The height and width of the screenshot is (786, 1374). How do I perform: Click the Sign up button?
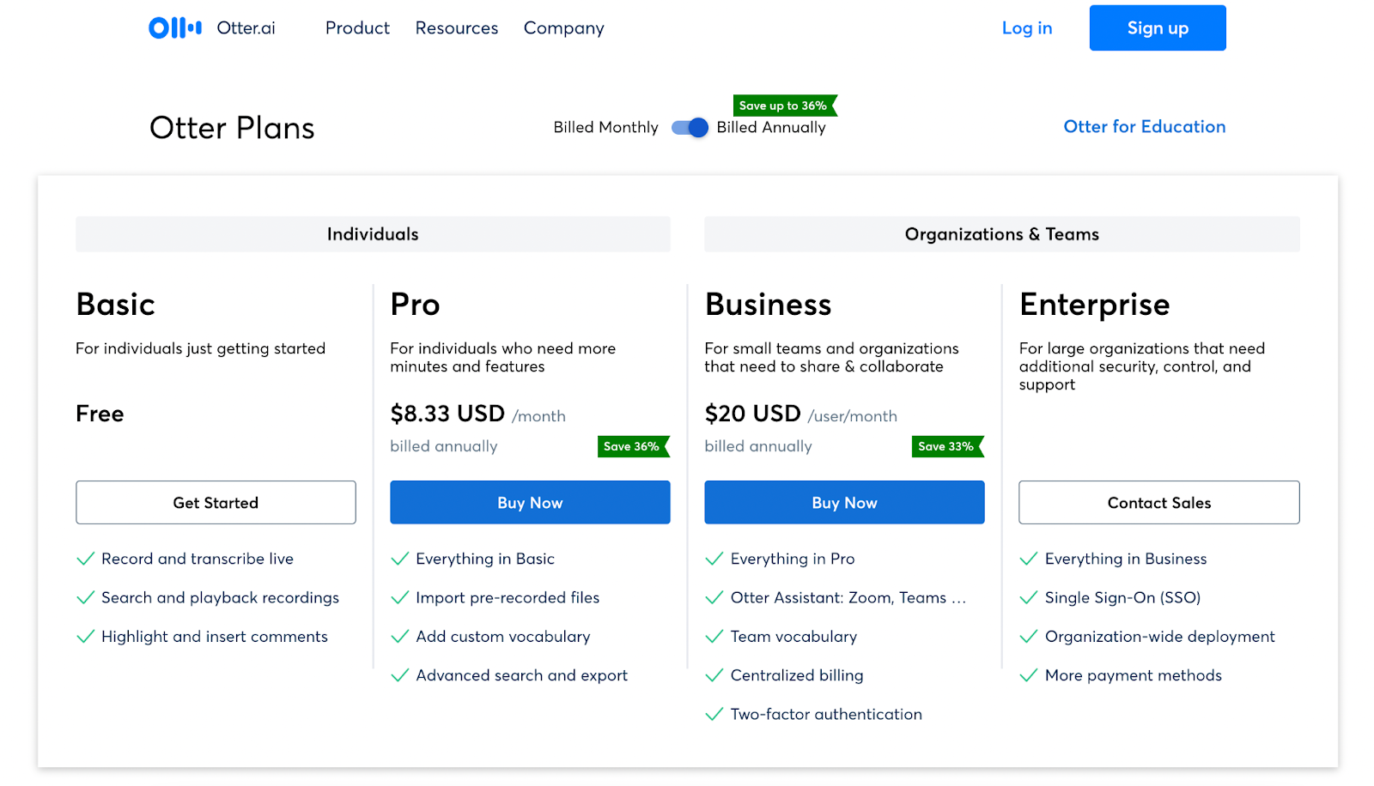coord(1157,28)
